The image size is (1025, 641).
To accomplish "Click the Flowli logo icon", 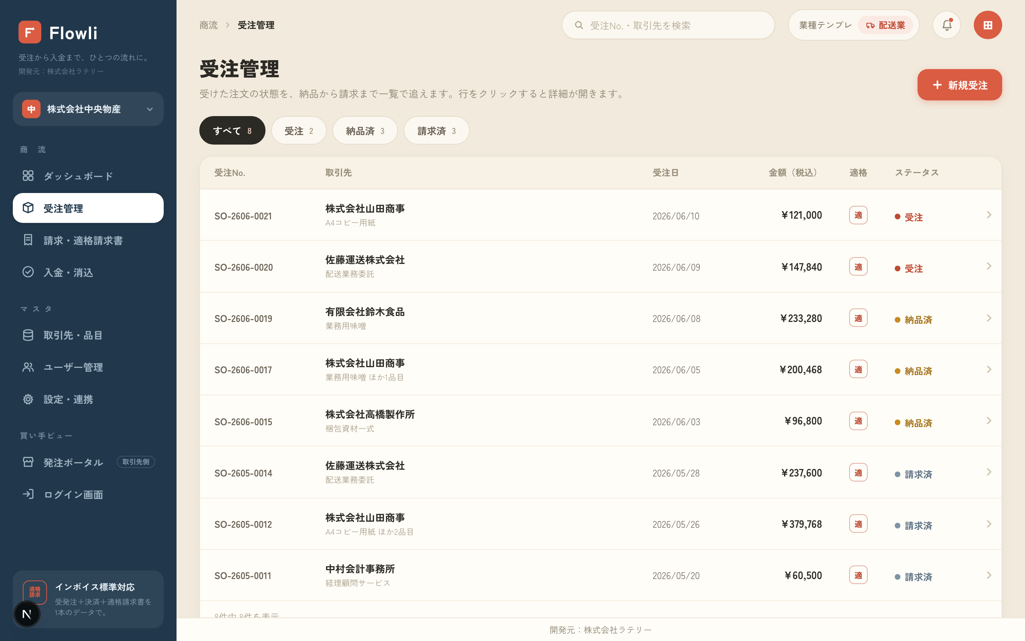I will click(x=30, y=32).
